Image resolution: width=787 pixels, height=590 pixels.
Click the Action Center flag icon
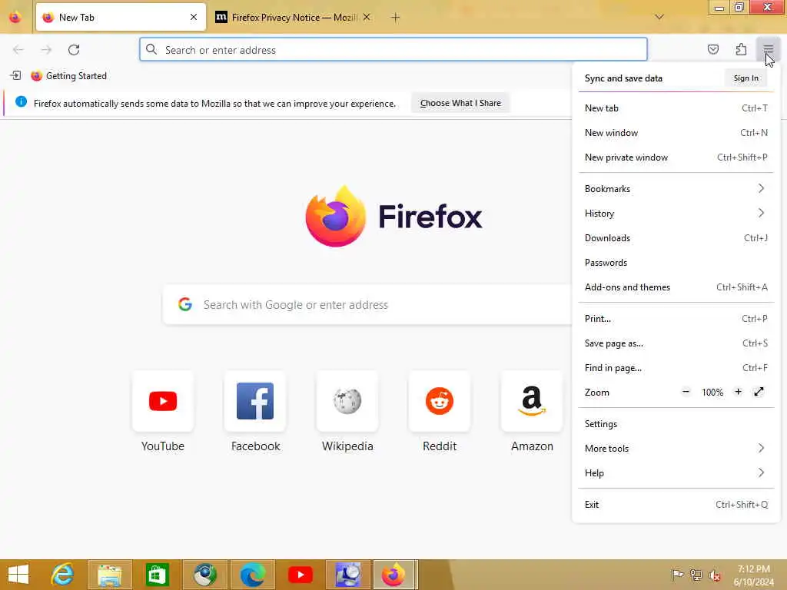[x=677, y=575]
